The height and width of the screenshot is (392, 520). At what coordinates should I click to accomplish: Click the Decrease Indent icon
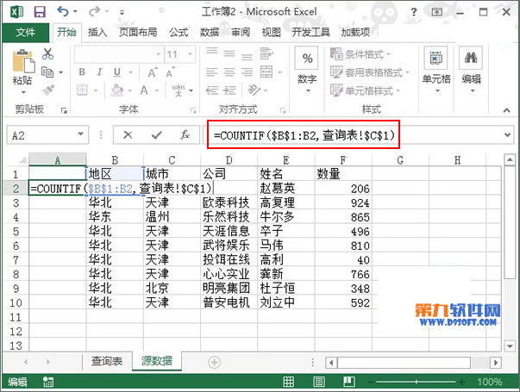[x=211, y=90]
